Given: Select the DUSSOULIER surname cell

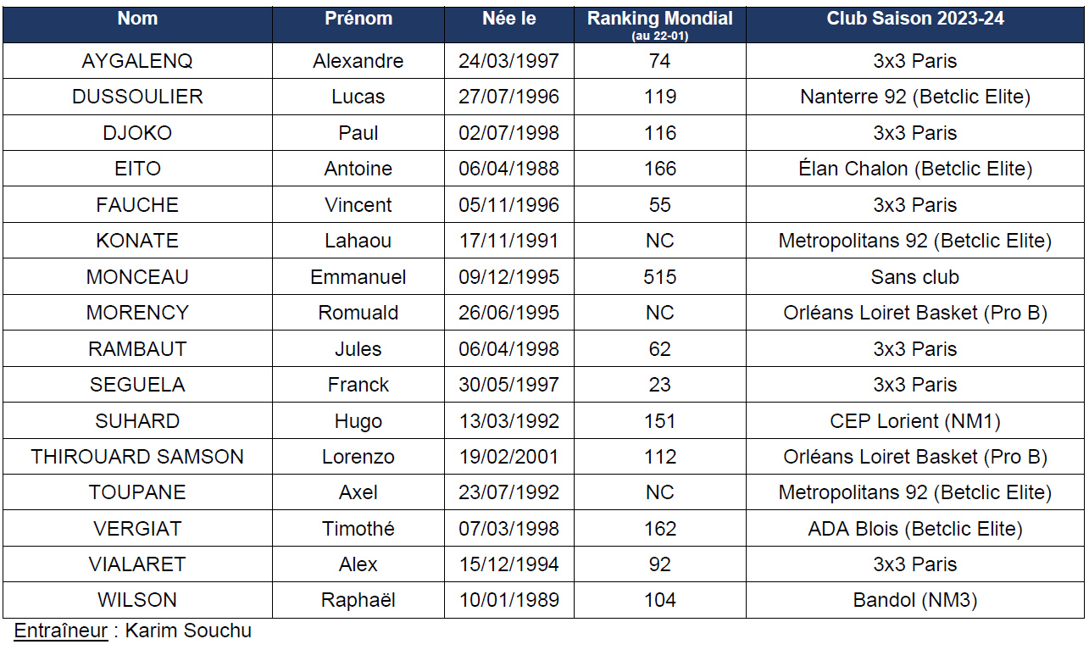Looking at the screenshot, I should 137,97.
